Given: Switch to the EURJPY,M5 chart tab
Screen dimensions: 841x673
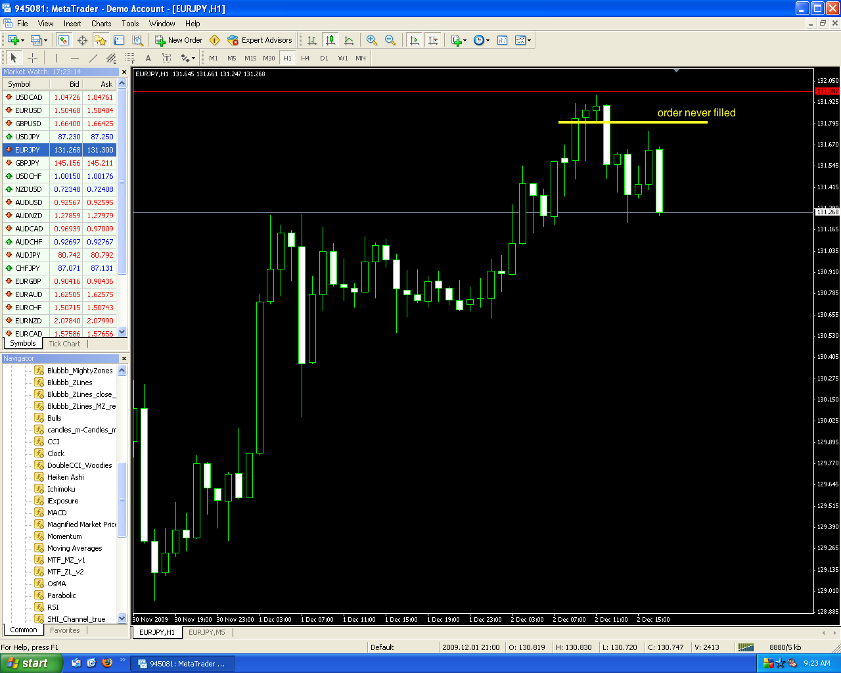Looking at the screenshot, I should pos(206,632).
